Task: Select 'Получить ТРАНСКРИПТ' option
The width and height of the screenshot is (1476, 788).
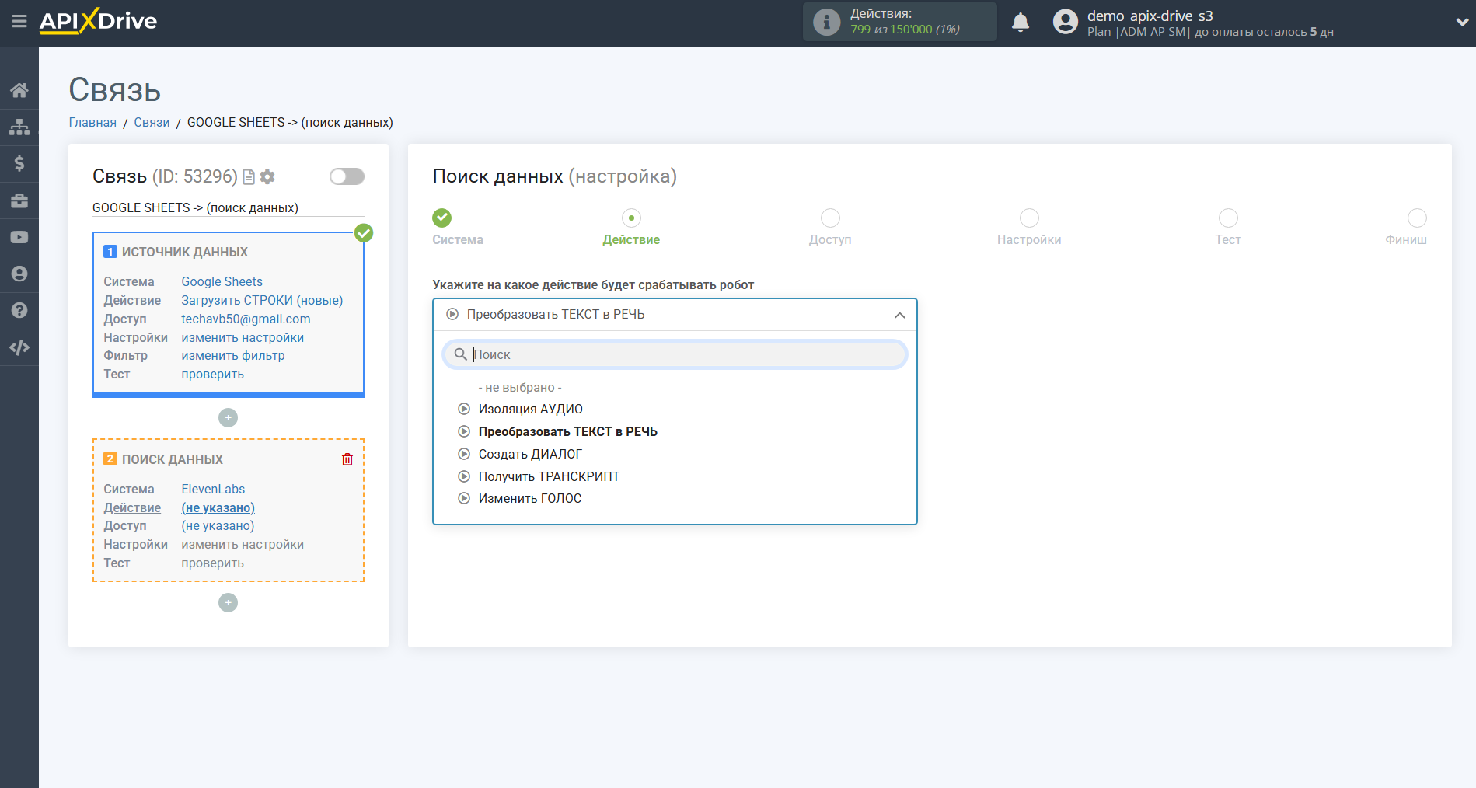Action: tap(549, 476)
